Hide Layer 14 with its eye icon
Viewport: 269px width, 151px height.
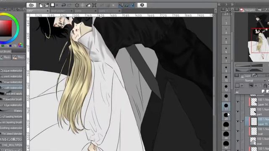coord(237,102)
